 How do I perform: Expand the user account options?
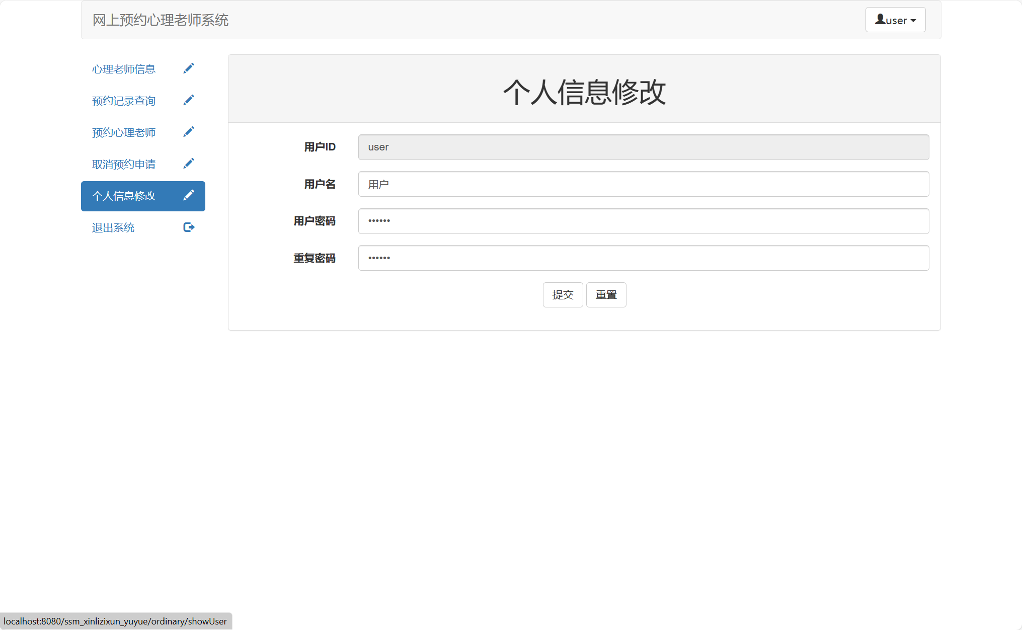895,20
